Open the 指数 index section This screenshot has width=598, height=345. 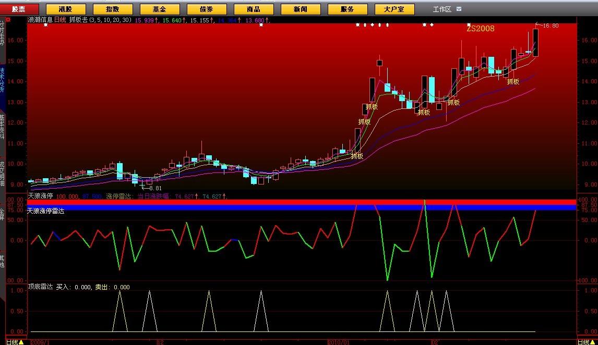tap(112, 9)
